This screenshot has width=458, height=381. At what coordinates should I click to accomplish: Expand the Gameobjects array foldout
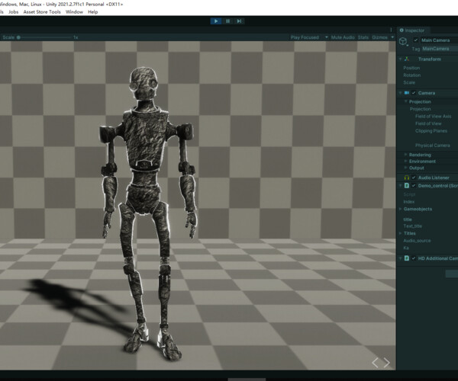click(399, 208)
